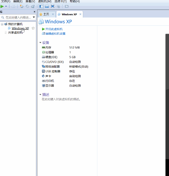Click the library search input field

click(18, 17)
